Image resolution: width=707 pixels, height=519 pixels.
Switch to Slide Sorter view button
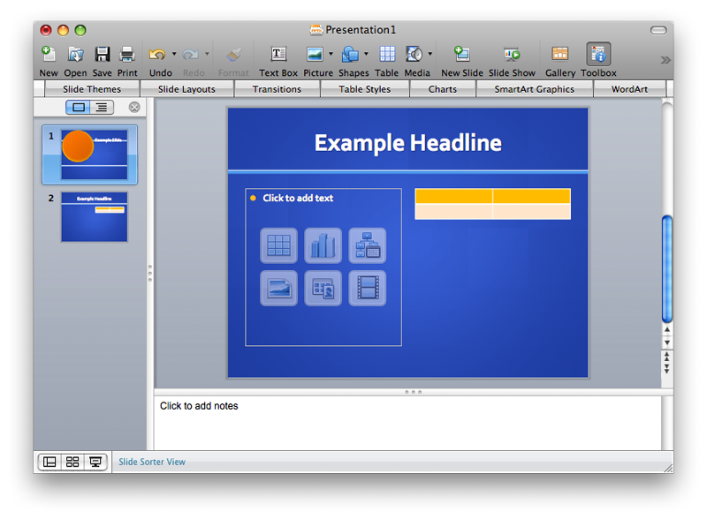point(72,462)
